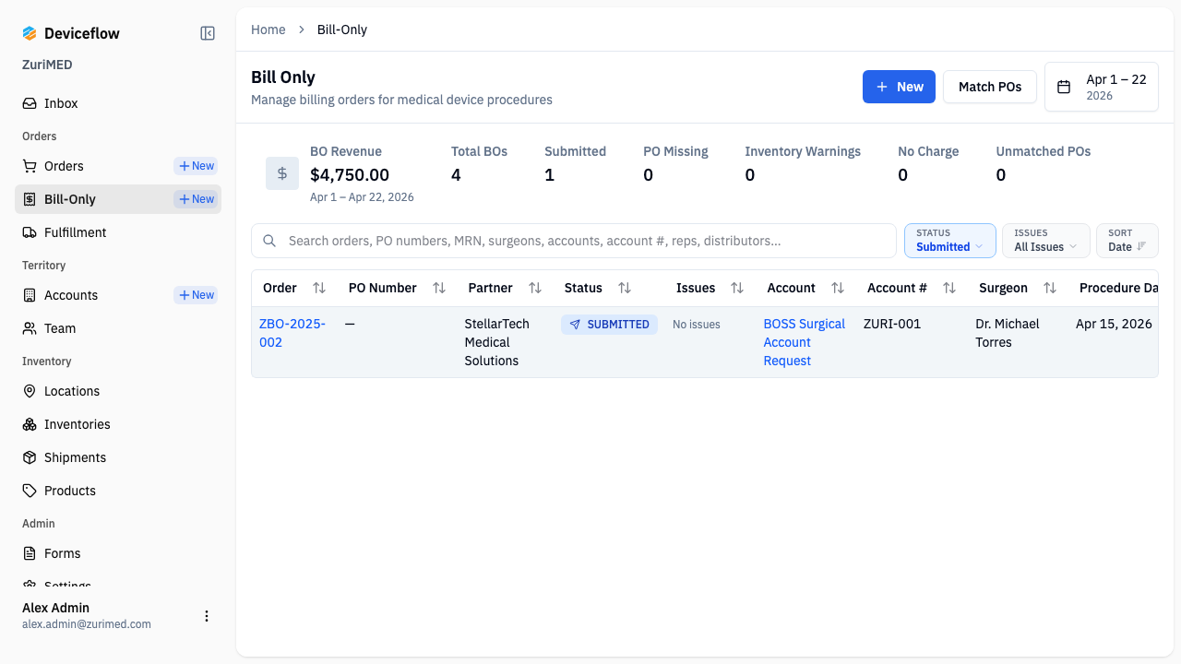1181x664 pixels.
Task: Click the Deviceflow logo icon
Action: [x=30, y=33]
